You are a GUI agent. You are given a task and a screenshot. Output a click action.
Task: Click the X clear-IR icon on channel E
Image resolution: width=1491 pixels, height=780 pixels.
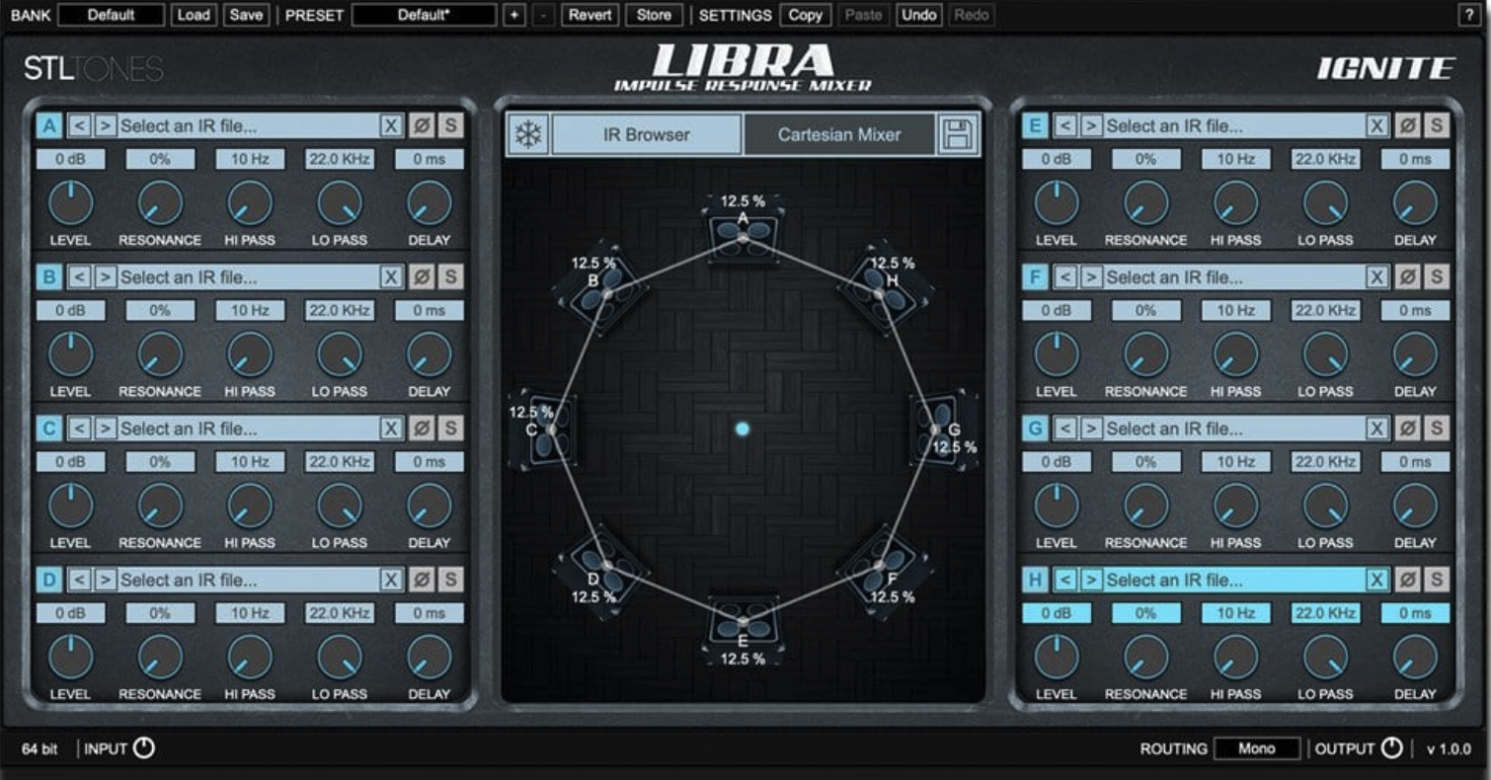1377,125
